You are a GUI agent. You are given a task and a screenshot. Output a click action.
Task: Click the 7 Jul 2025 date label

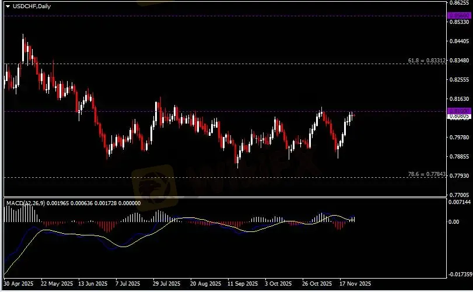point(128,284)
